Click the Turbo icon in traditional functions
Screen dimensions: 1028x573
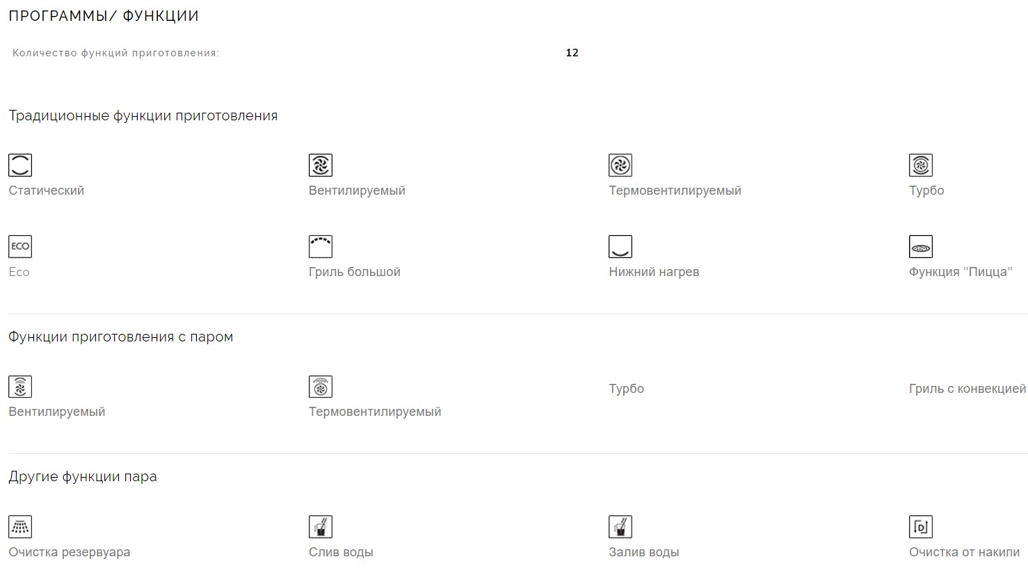pos(921,166)
